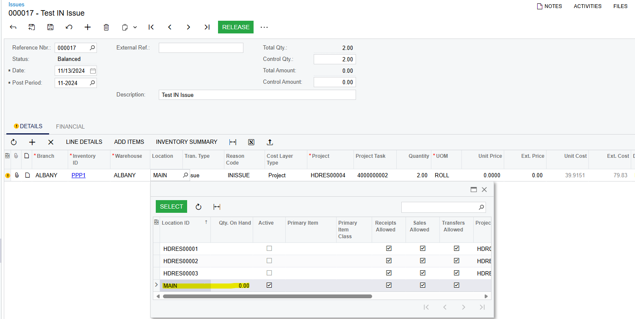Go to first record icon in main toolbar
The height and width of the screenshot is (319, 635).
151,27
